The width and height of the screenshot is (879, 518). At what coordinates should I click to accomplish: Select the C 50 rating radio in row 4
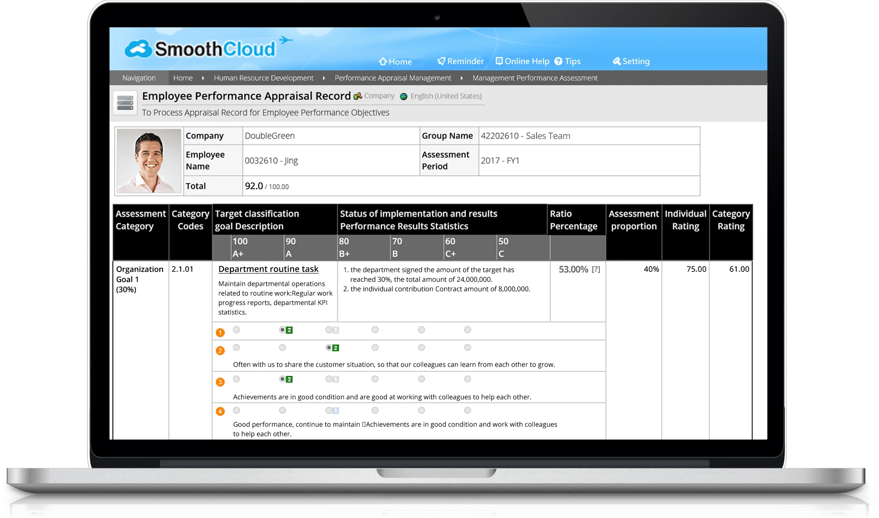466,410
